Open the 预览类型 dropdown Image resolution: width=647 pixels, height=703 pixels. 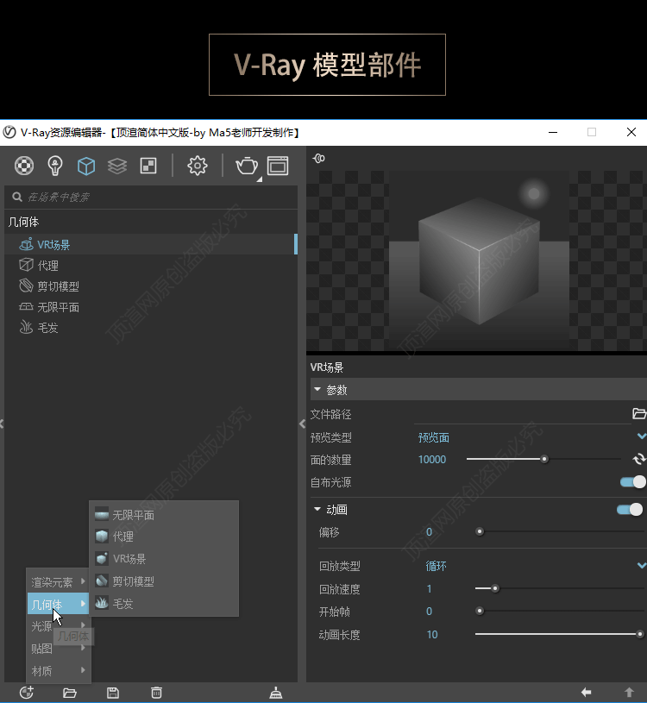pos(531,437)
